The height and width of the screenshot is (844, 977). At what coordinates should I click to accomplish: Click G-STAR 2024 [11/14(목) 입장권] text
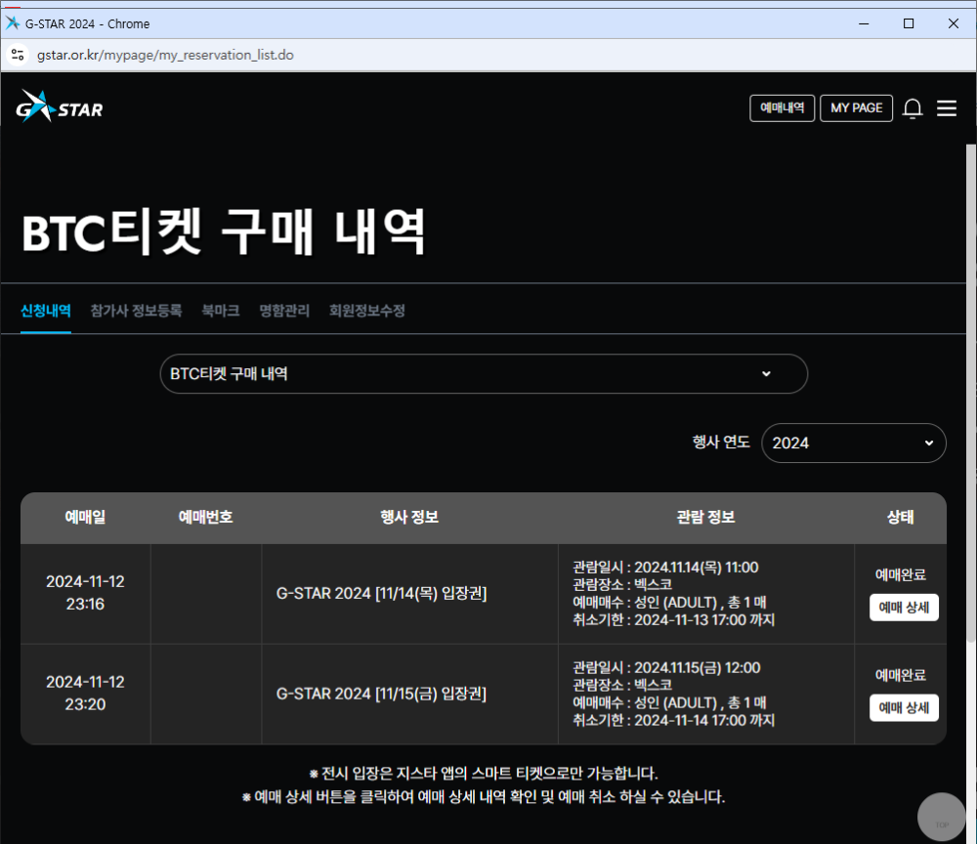pyautogui.click(x=381, y=593)
